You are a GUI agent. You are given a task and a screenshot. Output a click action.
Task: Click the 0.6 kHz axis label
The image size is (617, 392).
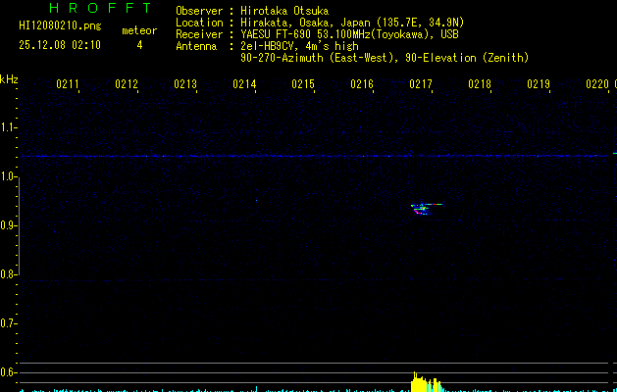pyautogui.click(x=8, y=372)
